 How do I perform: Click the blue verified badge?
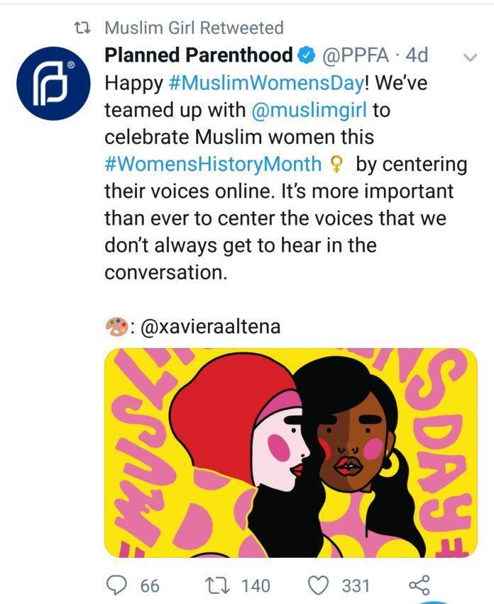pos(307,55)
